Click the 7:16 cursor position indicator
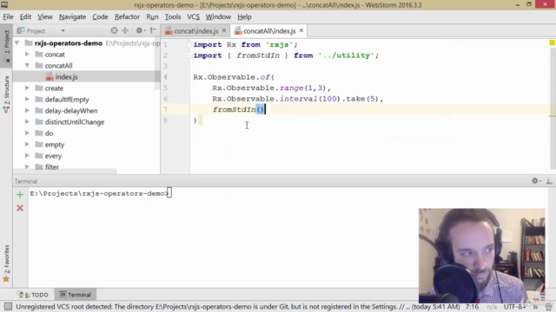Screen dimensions: 556x312 click(x=472, y=307)
